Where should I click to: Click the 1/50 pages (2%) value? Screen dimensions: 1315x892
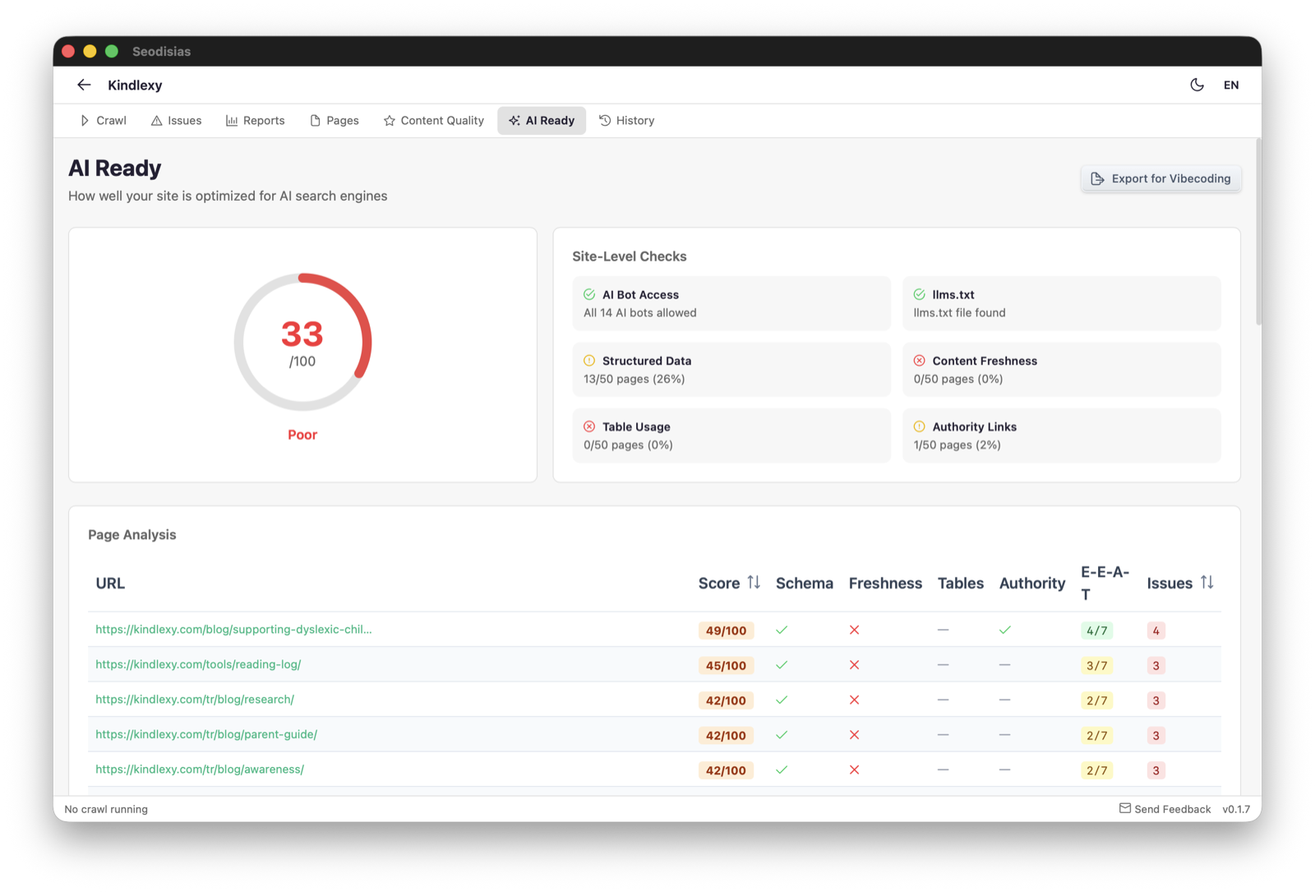point(957,445)
